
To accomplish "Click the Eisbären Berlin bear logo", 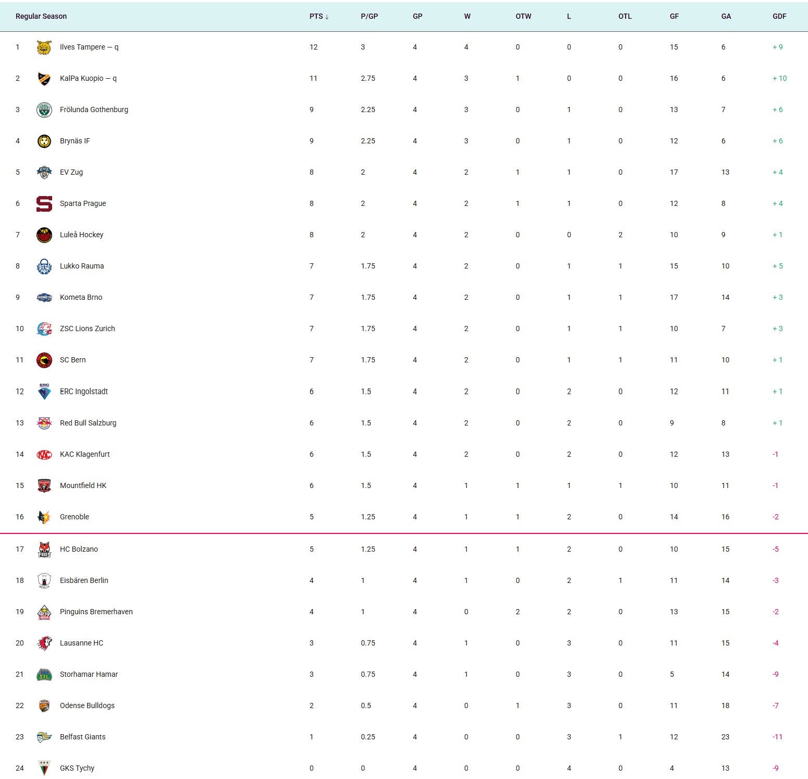I will (x=44, y=581).
